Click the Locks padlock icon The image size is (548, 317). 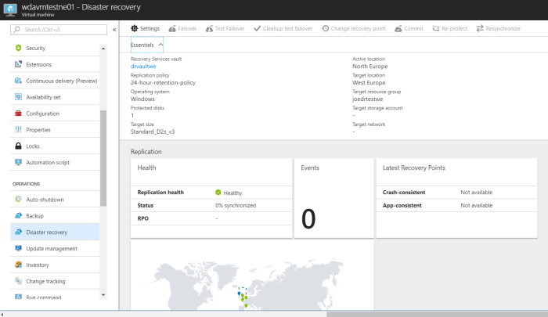[17, 146]
